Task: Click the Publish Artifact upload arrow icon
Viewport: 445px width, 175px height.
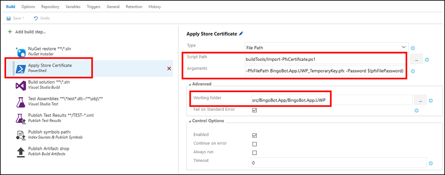Action: 21,152
